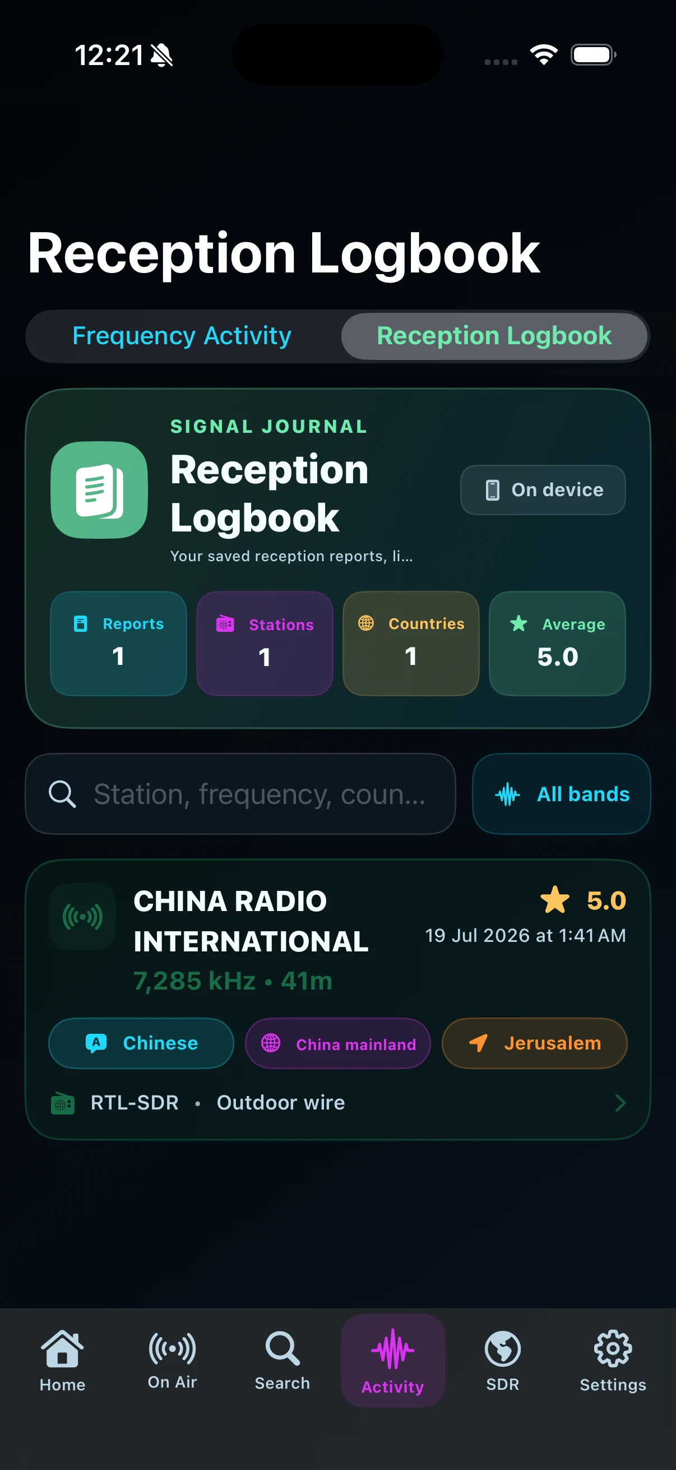This screenshot has width=676, height=1470.
Task: Select the Reception Logbook segment
Action: coord(494,336)
